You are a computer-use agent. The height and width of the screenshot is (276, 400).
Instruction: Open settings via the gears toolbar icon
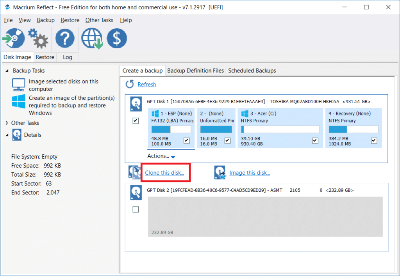pos(38,38)
